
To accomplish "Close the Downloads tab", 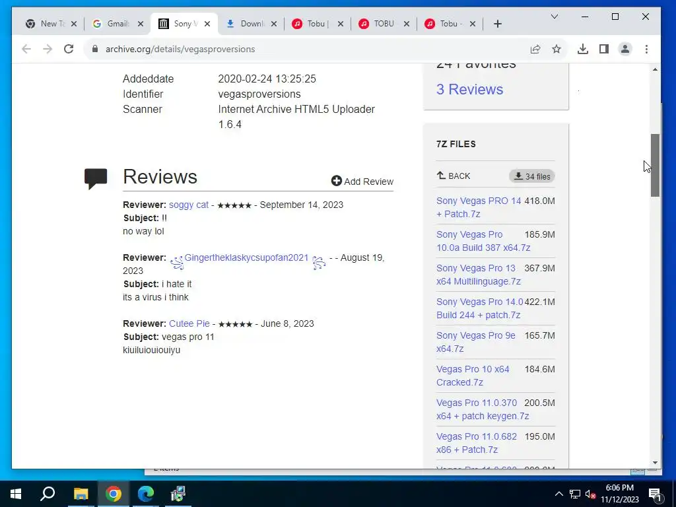I will click(x=274, y=24).
